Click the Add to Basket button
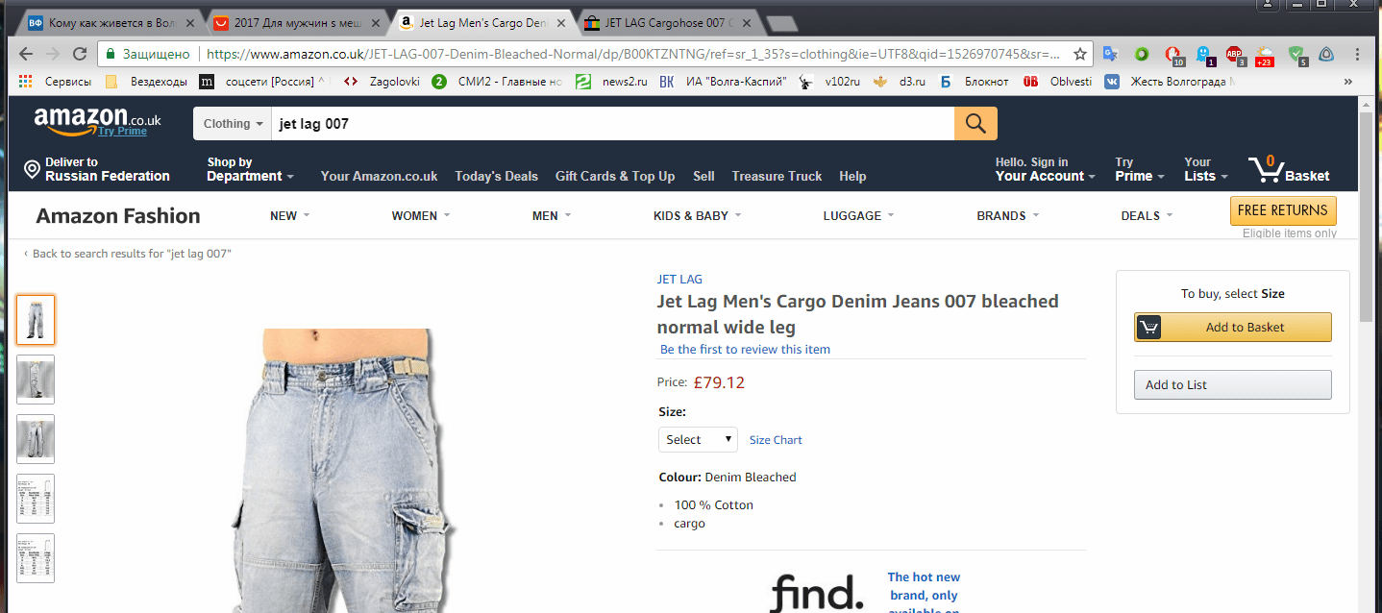Screen dimensions: 1382x613 (x=1233, y=327)
